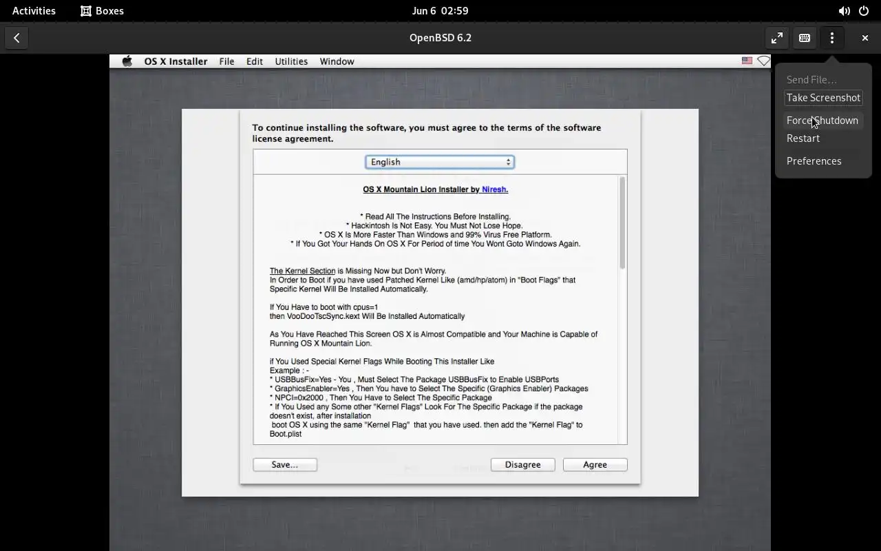Viewport: 881px width, 551px height.
Task: Click the "OpenBSD 6.2" window title
Action: point(440,38)
